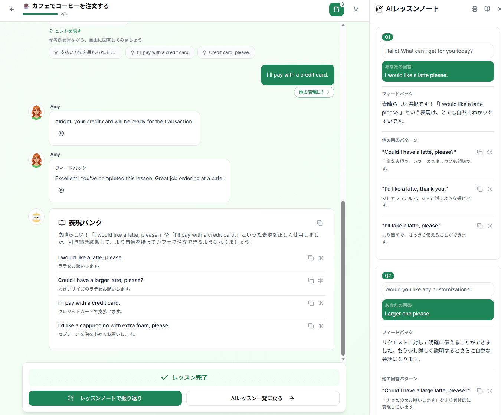Toggle the AI lesson note panel button
The height and width of the screenshot is (415, 501).
point(336,9)
